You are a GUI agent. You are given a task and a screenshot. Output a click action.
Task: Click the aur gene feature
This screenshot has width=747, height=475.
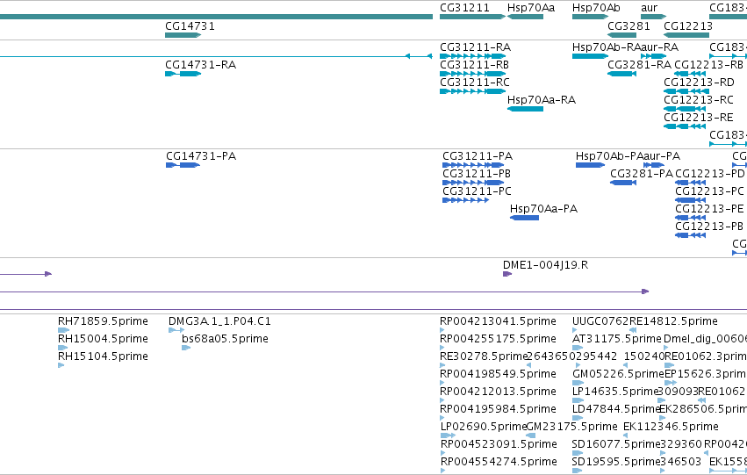(653, 17)
